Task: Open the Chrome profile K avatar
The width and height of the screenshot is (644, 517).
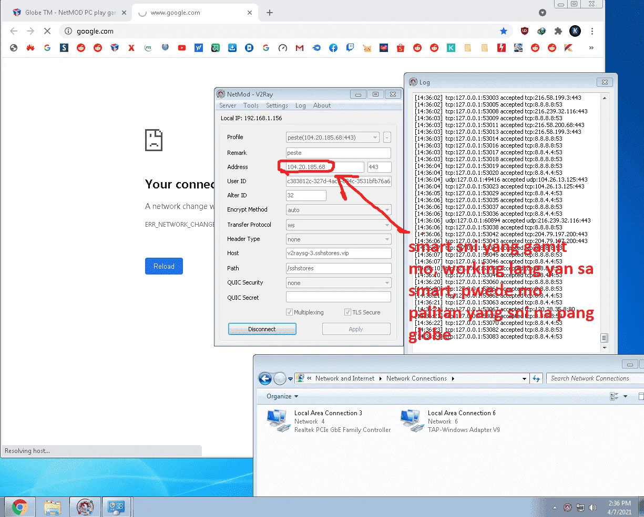Action: click(575, 31)
